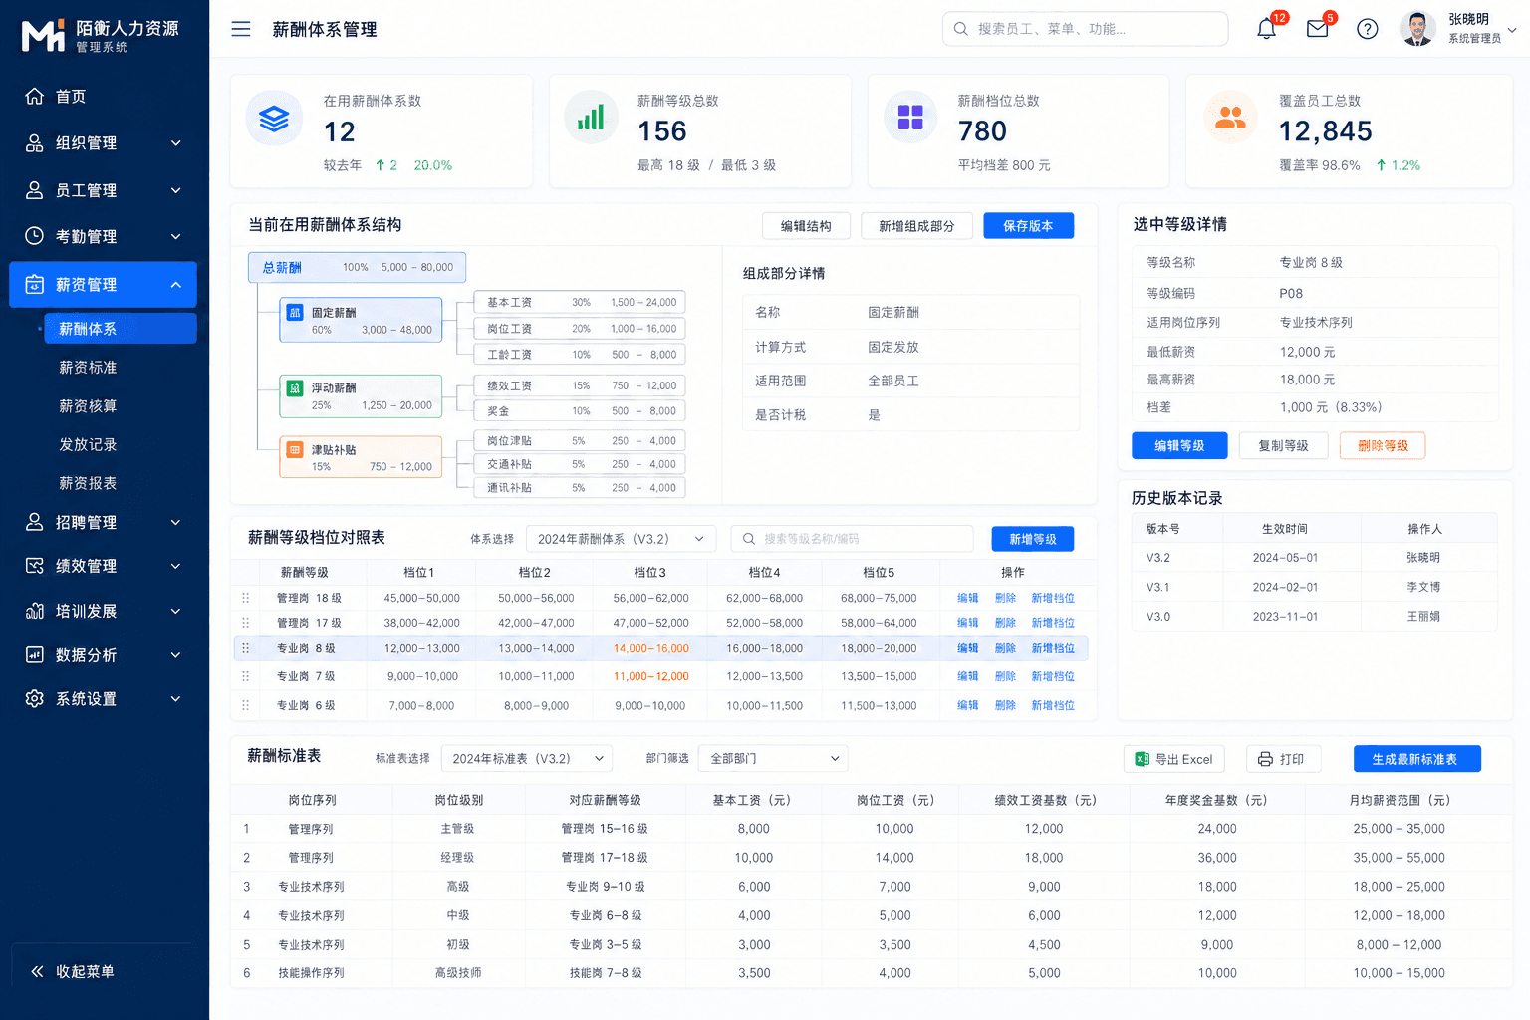This screenshot has width=1530, height=1020.
Task: Click the drag handle for 专业岗 8 级 row
Action: [x=245, y=648]
